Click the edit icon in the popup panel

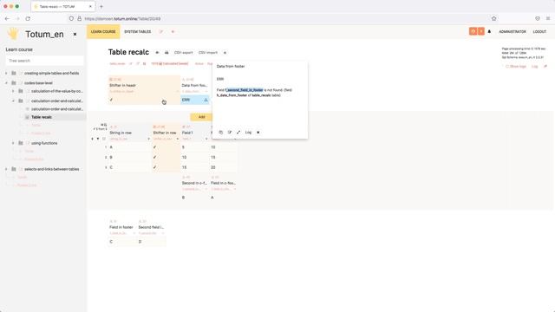[x=230, y=133]
